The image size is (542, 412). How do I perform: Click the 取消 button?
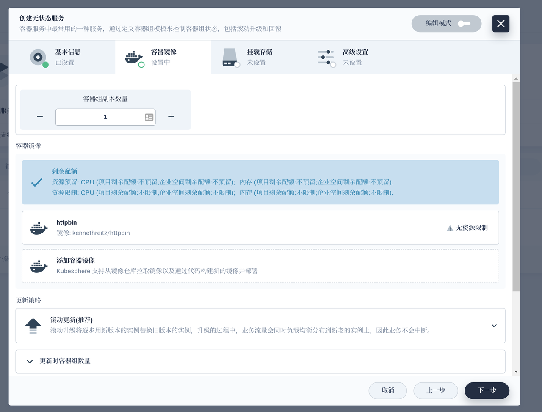[x=388, y=390]
